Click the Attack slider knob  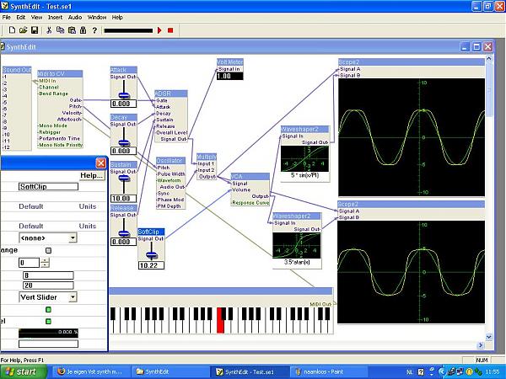[x=124, y=95]
